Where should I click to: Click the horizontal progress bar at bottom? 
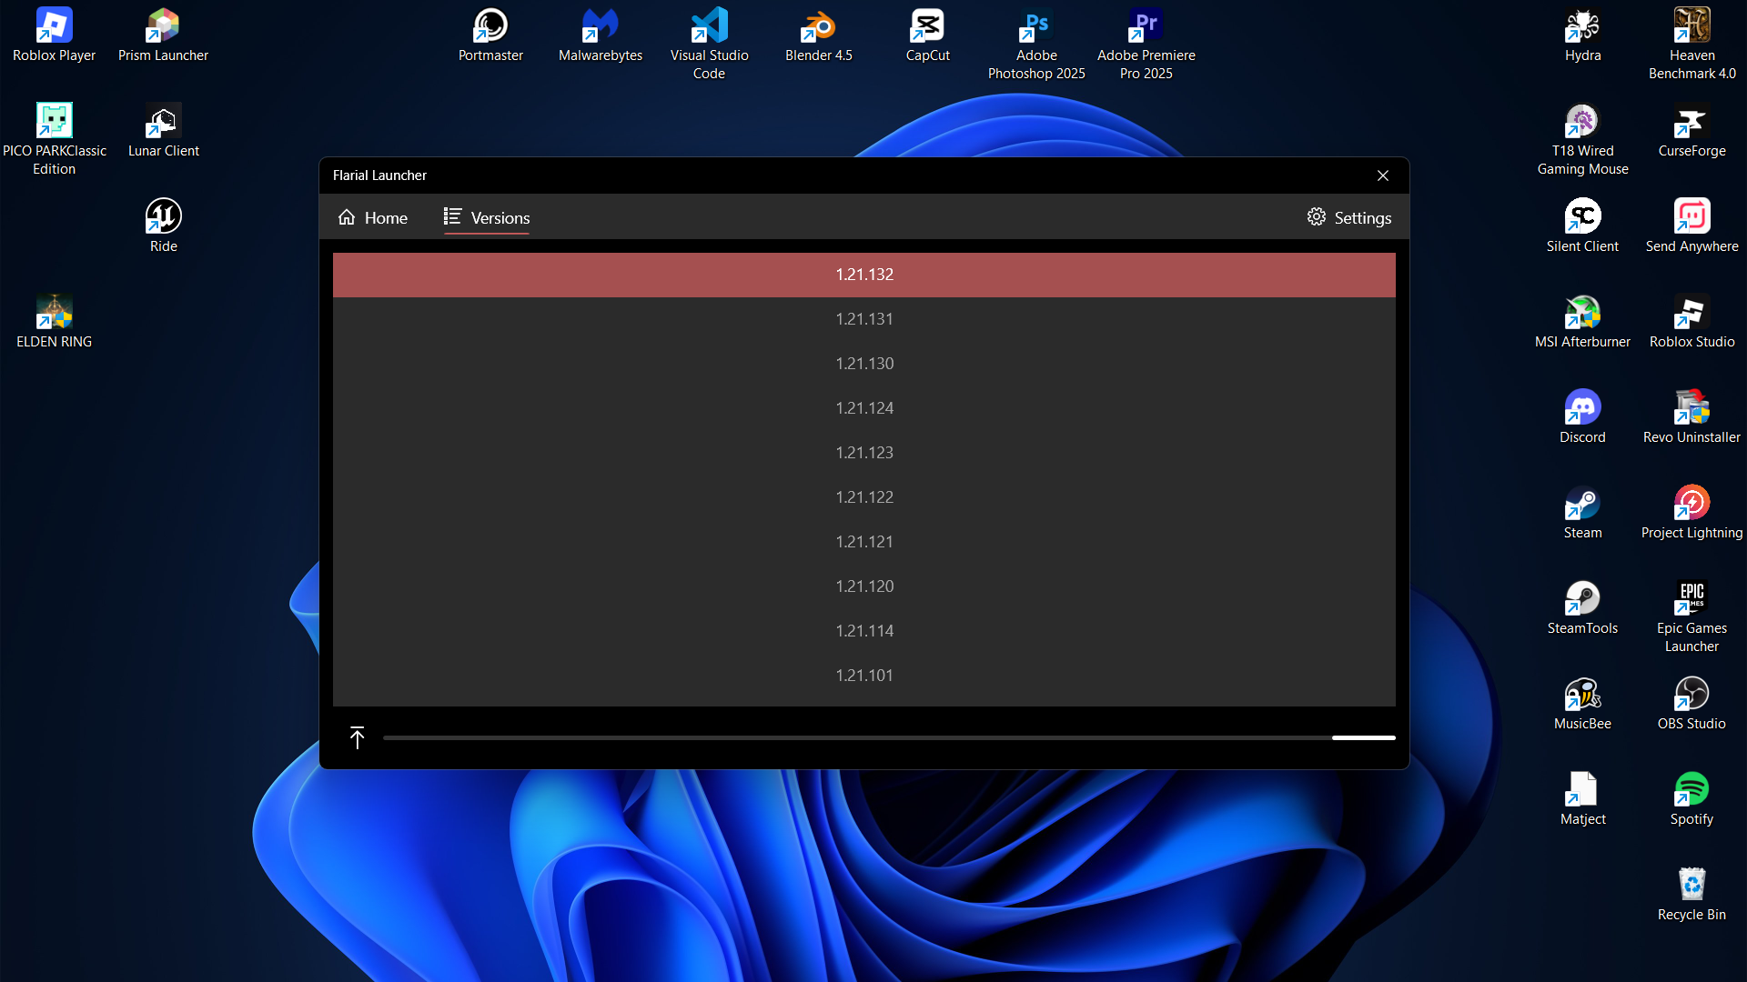pyautogui.click(x=888, y=737)
